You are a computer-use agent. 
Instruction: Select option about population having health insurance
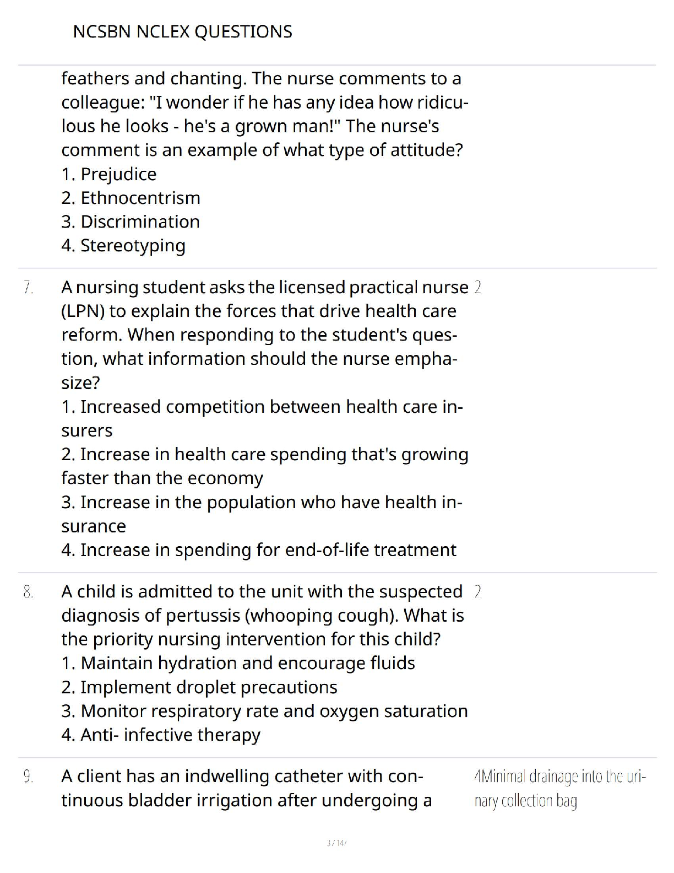coord(262,514)
